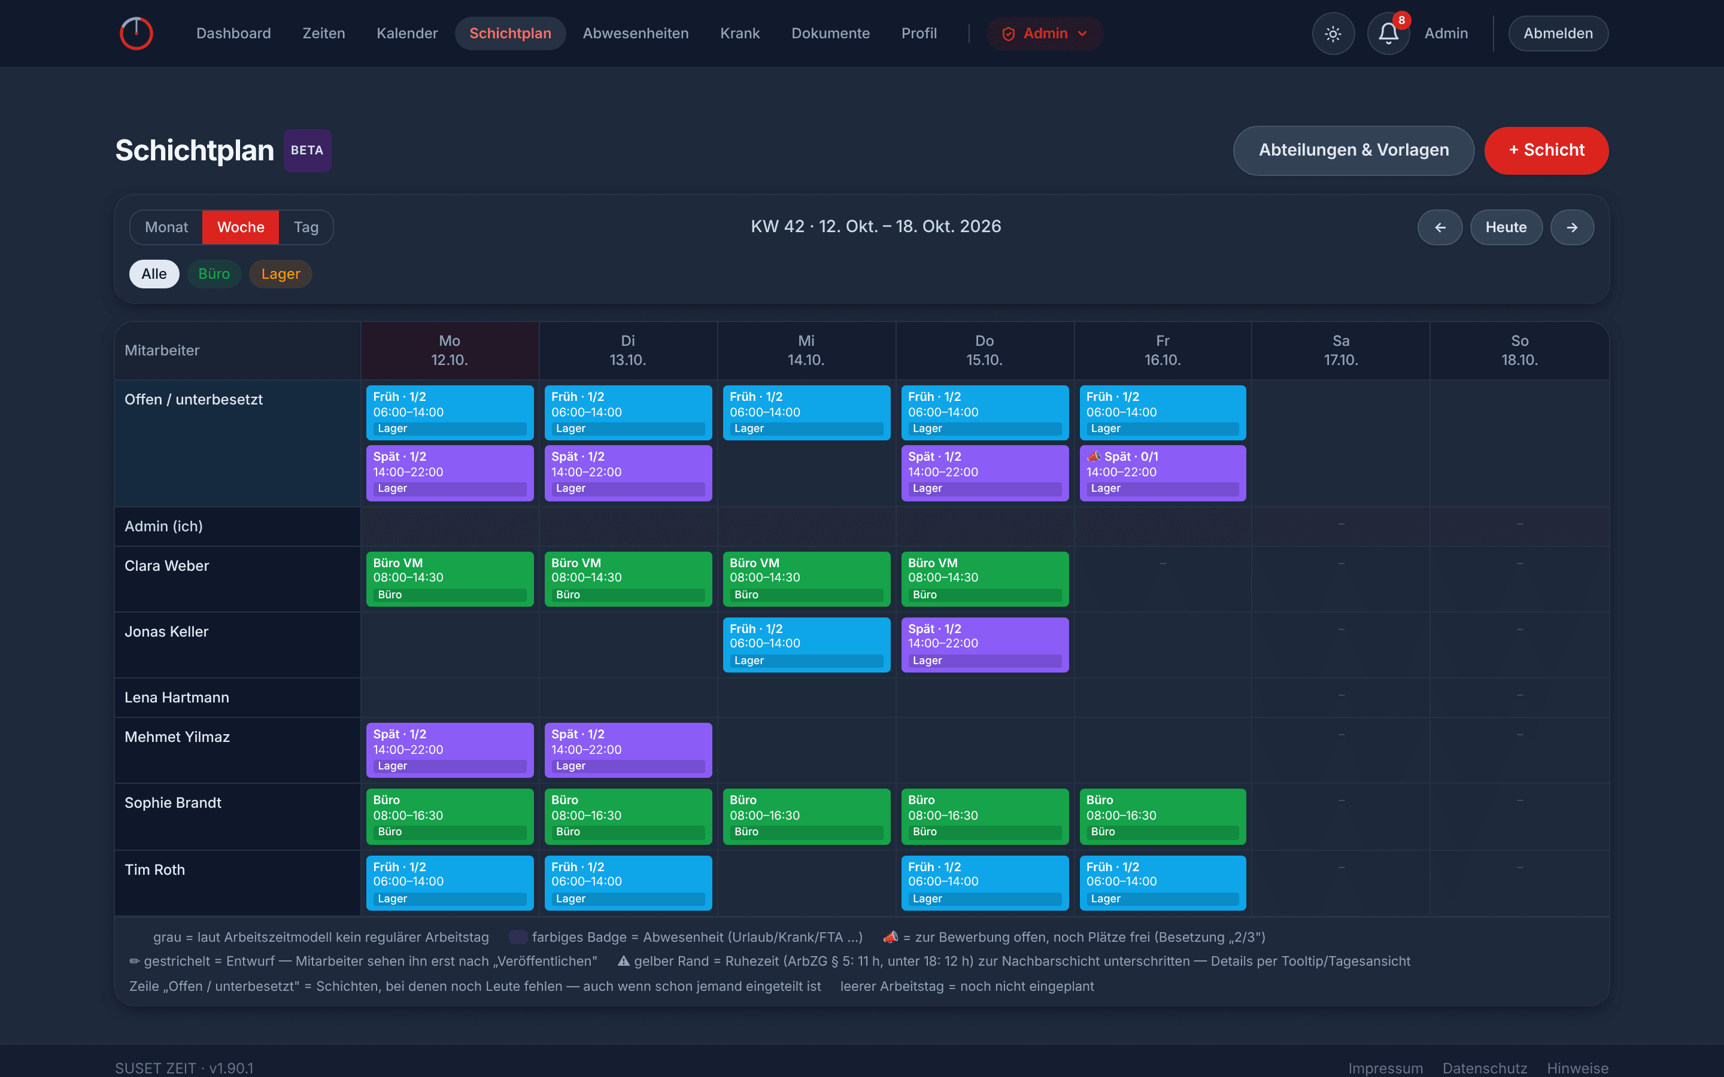Open Tim Roth's Thursday Früh shift
Image resolution: width=1724 pixels, height=1077 pixels.
985,883
